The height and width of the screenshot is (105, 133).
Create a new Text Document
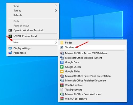(92, 90)
